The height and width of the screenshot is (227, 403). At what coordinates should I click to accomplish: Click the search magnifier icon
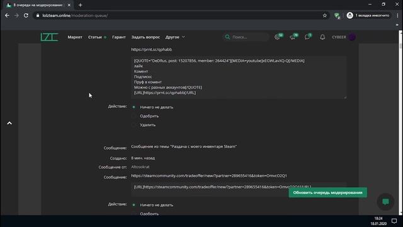click(227, 37)
